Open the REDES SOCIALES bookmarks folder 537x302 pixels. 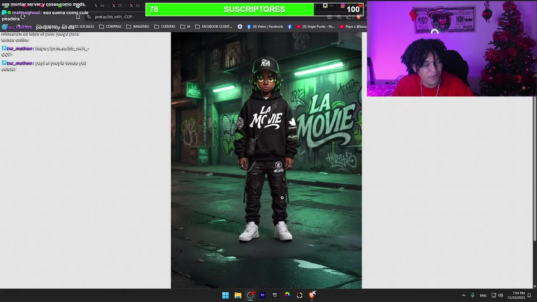pos(78,26)
